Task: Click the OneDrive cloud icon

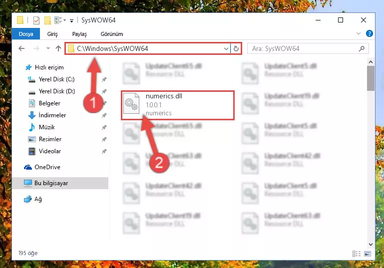Action: (x=28, y=167)
